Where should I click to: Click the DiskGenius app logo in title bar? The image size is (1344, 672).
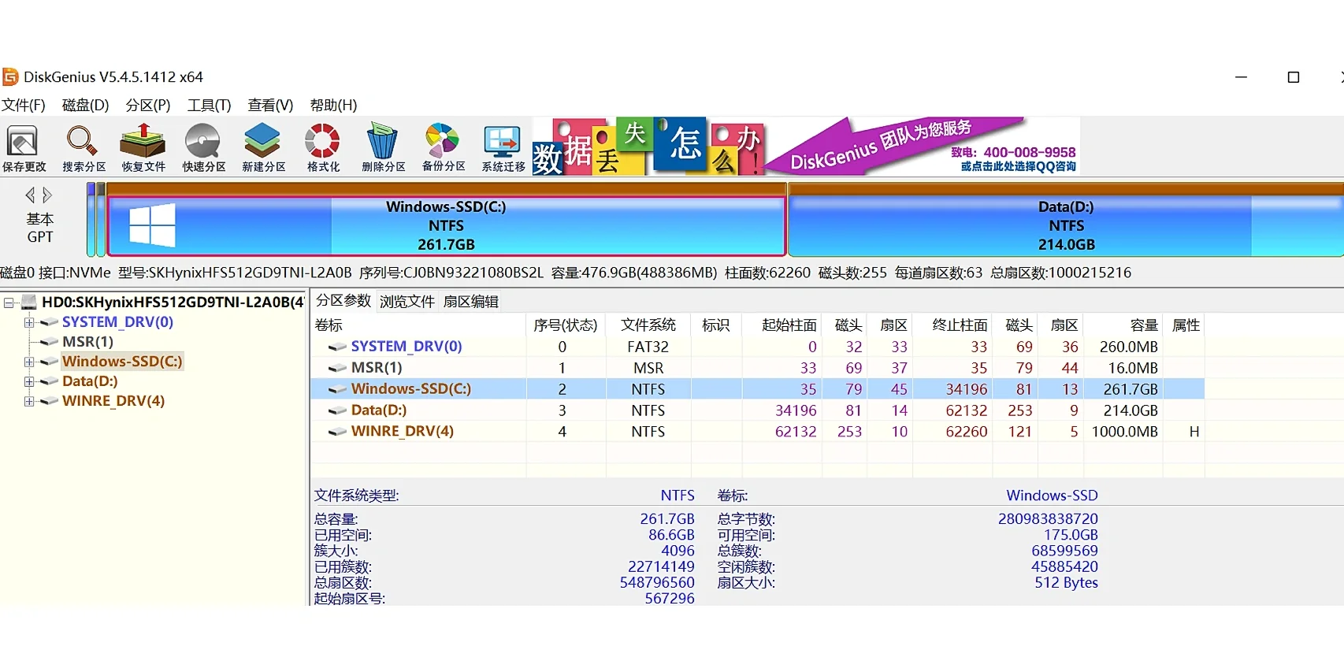[x=10, y=77]
